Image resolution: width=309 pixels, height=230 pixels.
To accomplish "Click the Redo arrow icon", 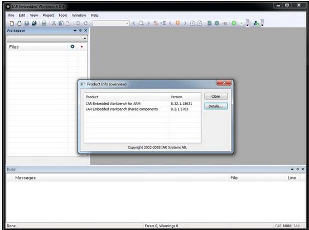I will (85, 23).
